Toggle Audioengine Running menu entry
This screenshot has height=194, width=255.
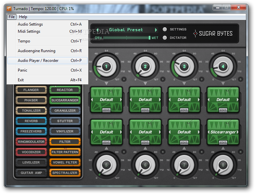(x=48, y=51)
